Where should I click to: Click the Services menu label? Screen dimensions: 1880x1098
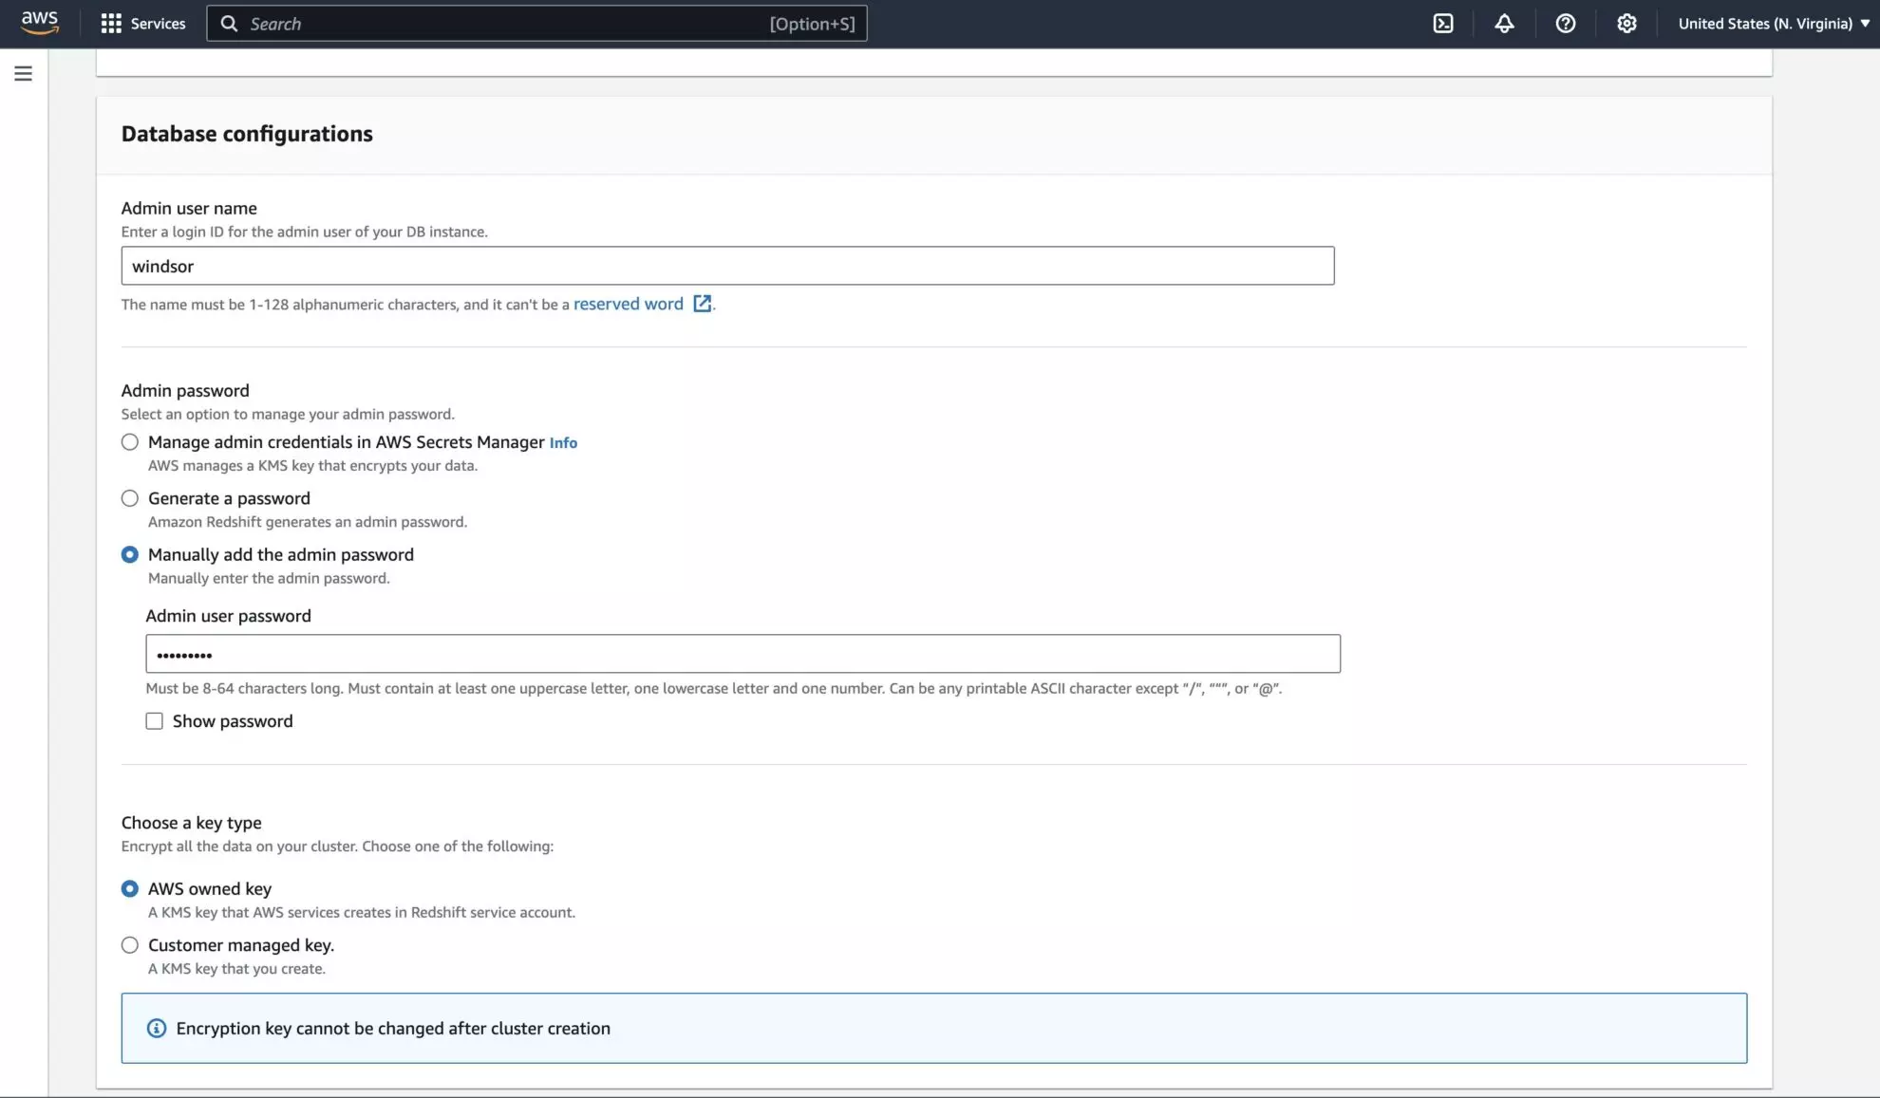(158, 24)
